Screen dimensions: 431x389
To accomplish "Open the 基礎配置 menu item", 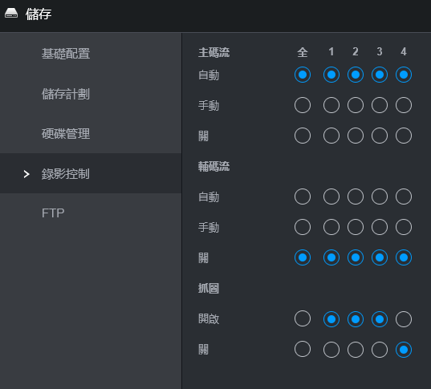I will pyautogui.click(x=66, y=54).
